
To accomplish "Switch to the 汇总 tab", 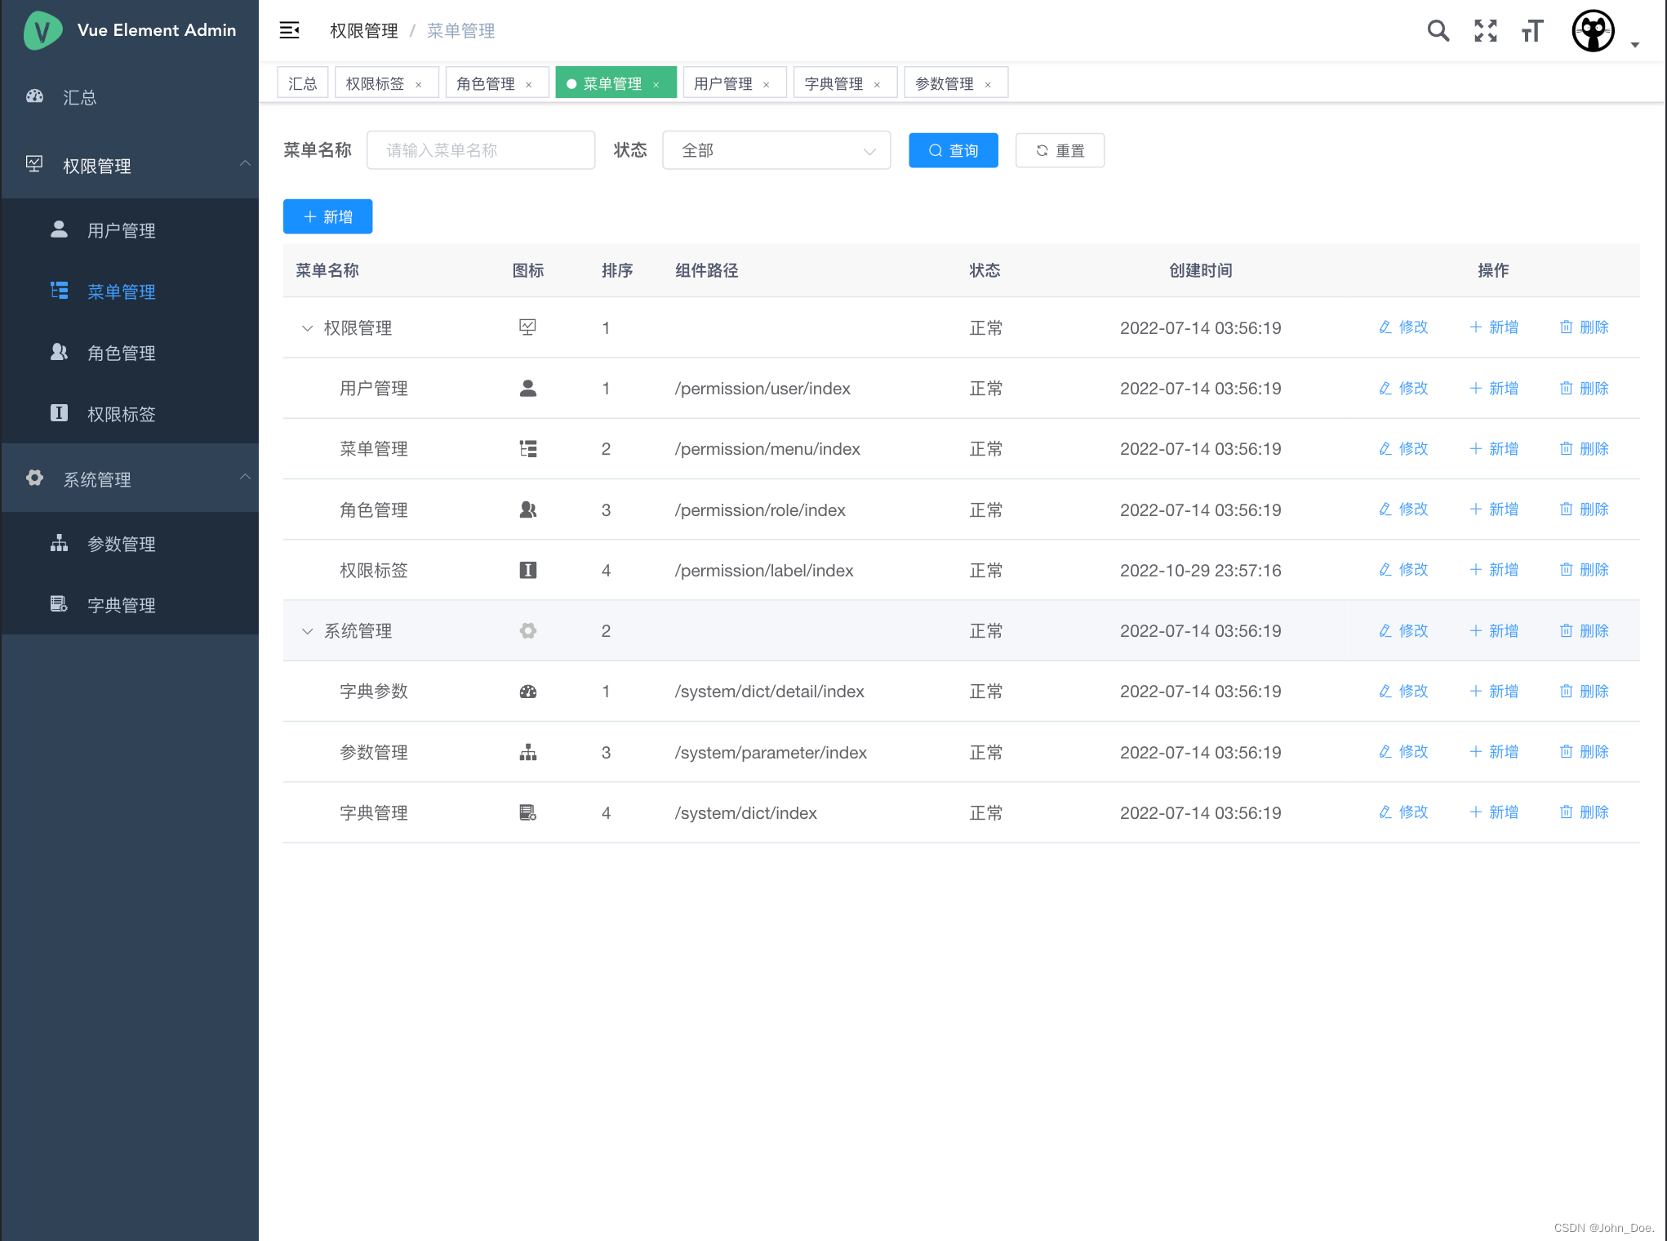I will point(302,83).
